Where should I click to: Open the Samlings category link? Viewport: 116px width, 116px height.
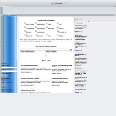click(61, 36)
